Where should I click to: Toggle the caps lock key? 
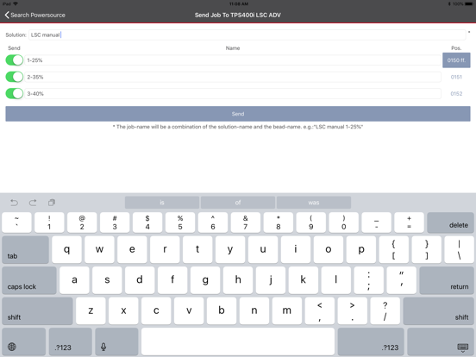pos(29,280)
